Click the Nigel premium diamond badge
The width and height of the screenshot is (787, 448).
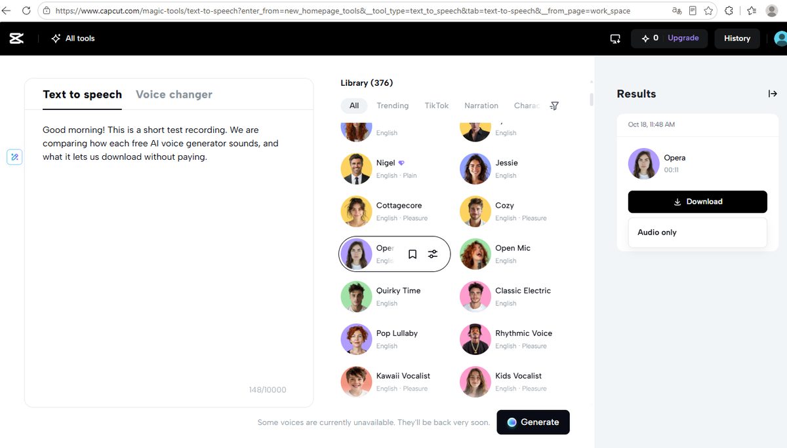click(x=401, y=163)
